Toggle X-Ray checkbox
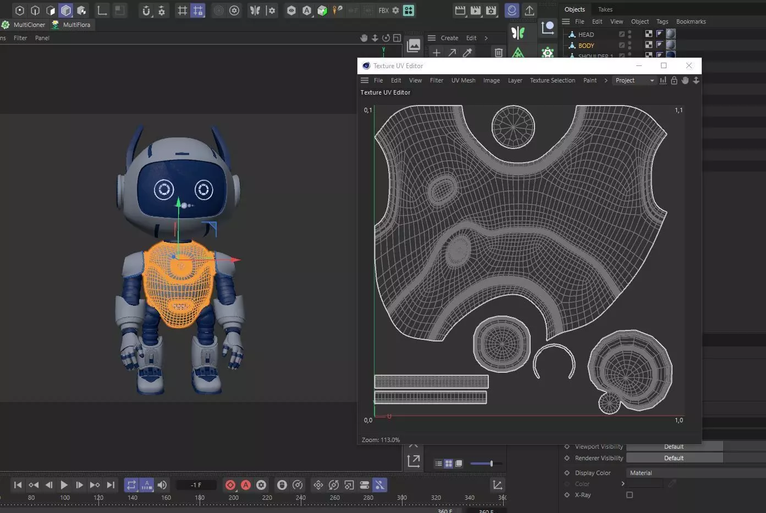The image size is (766, 513). 630,495
